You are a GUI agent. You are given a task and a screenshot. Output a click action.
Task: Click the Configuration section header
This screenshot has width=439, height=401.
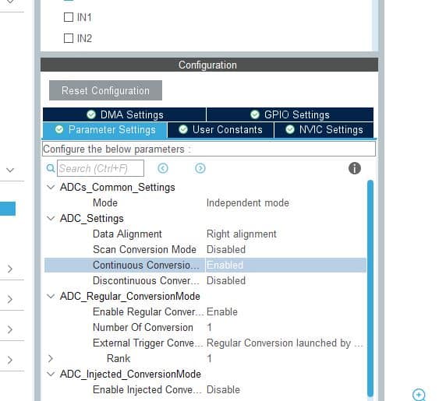coord(209,65)
